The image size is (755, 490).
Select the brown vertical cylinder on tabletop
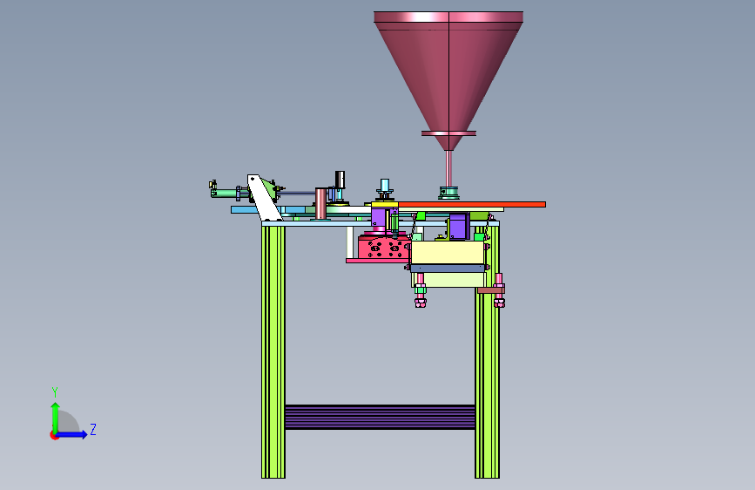[x=321, y=203]
